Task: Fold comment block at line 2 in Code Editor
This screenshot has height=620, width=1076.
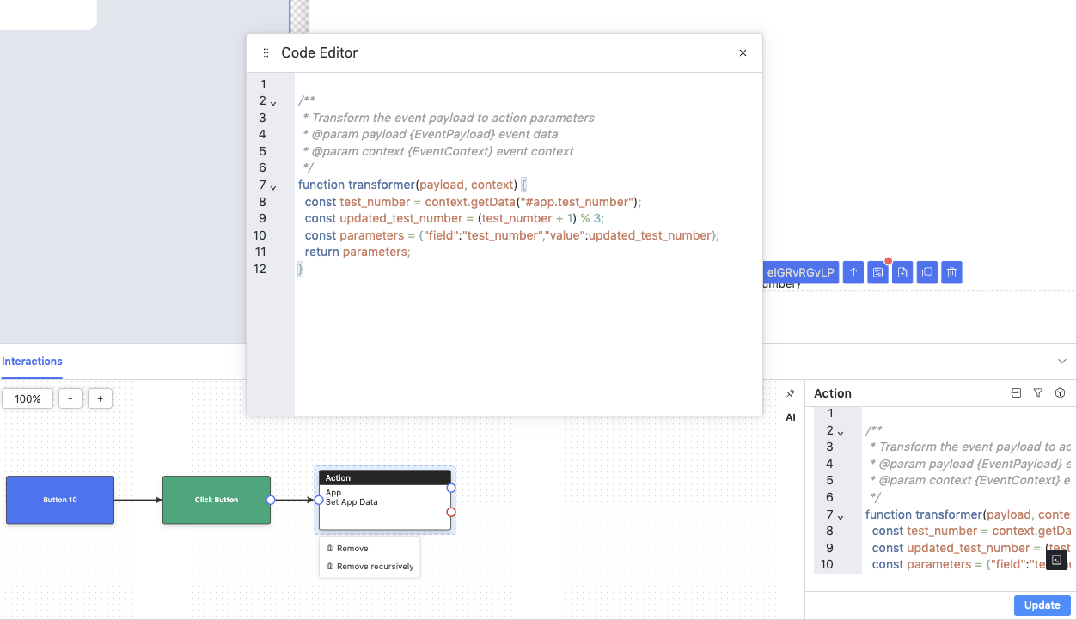Action: (x=273, y=102)
